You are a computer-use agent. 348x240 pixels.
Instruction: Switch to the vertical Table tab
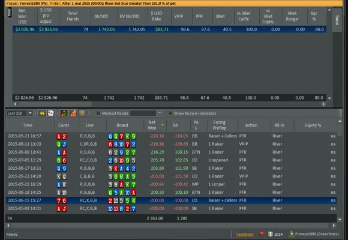pos(337,20)
